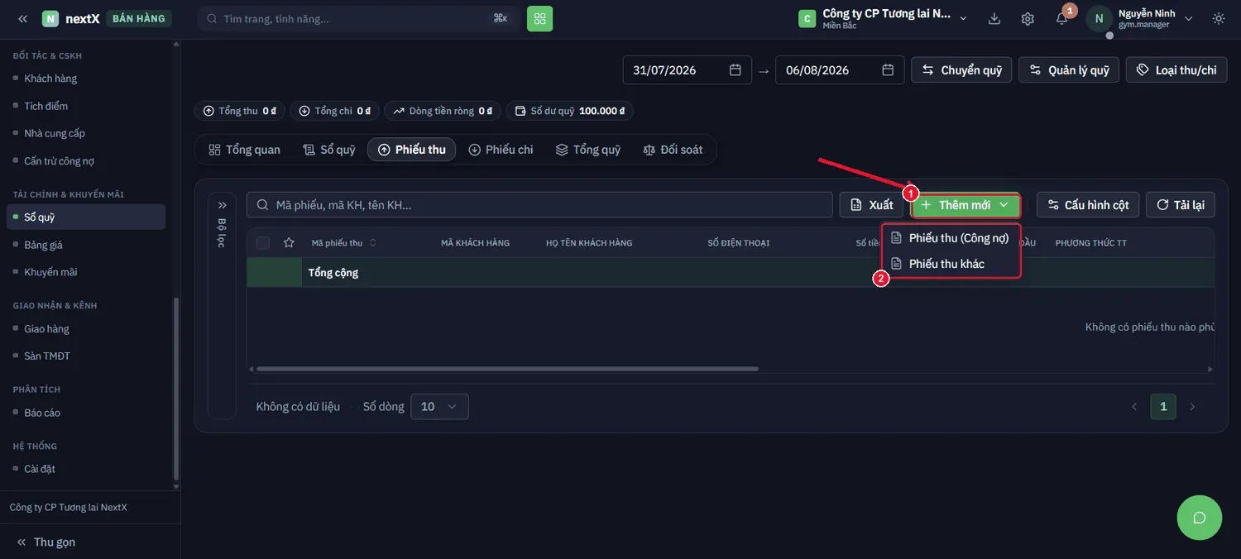The height and width of the screenshot is (559, 1241).
Task: Choose Phiếu thu khác from the menu
Action: pyautogui.click(x=950, y=264)
